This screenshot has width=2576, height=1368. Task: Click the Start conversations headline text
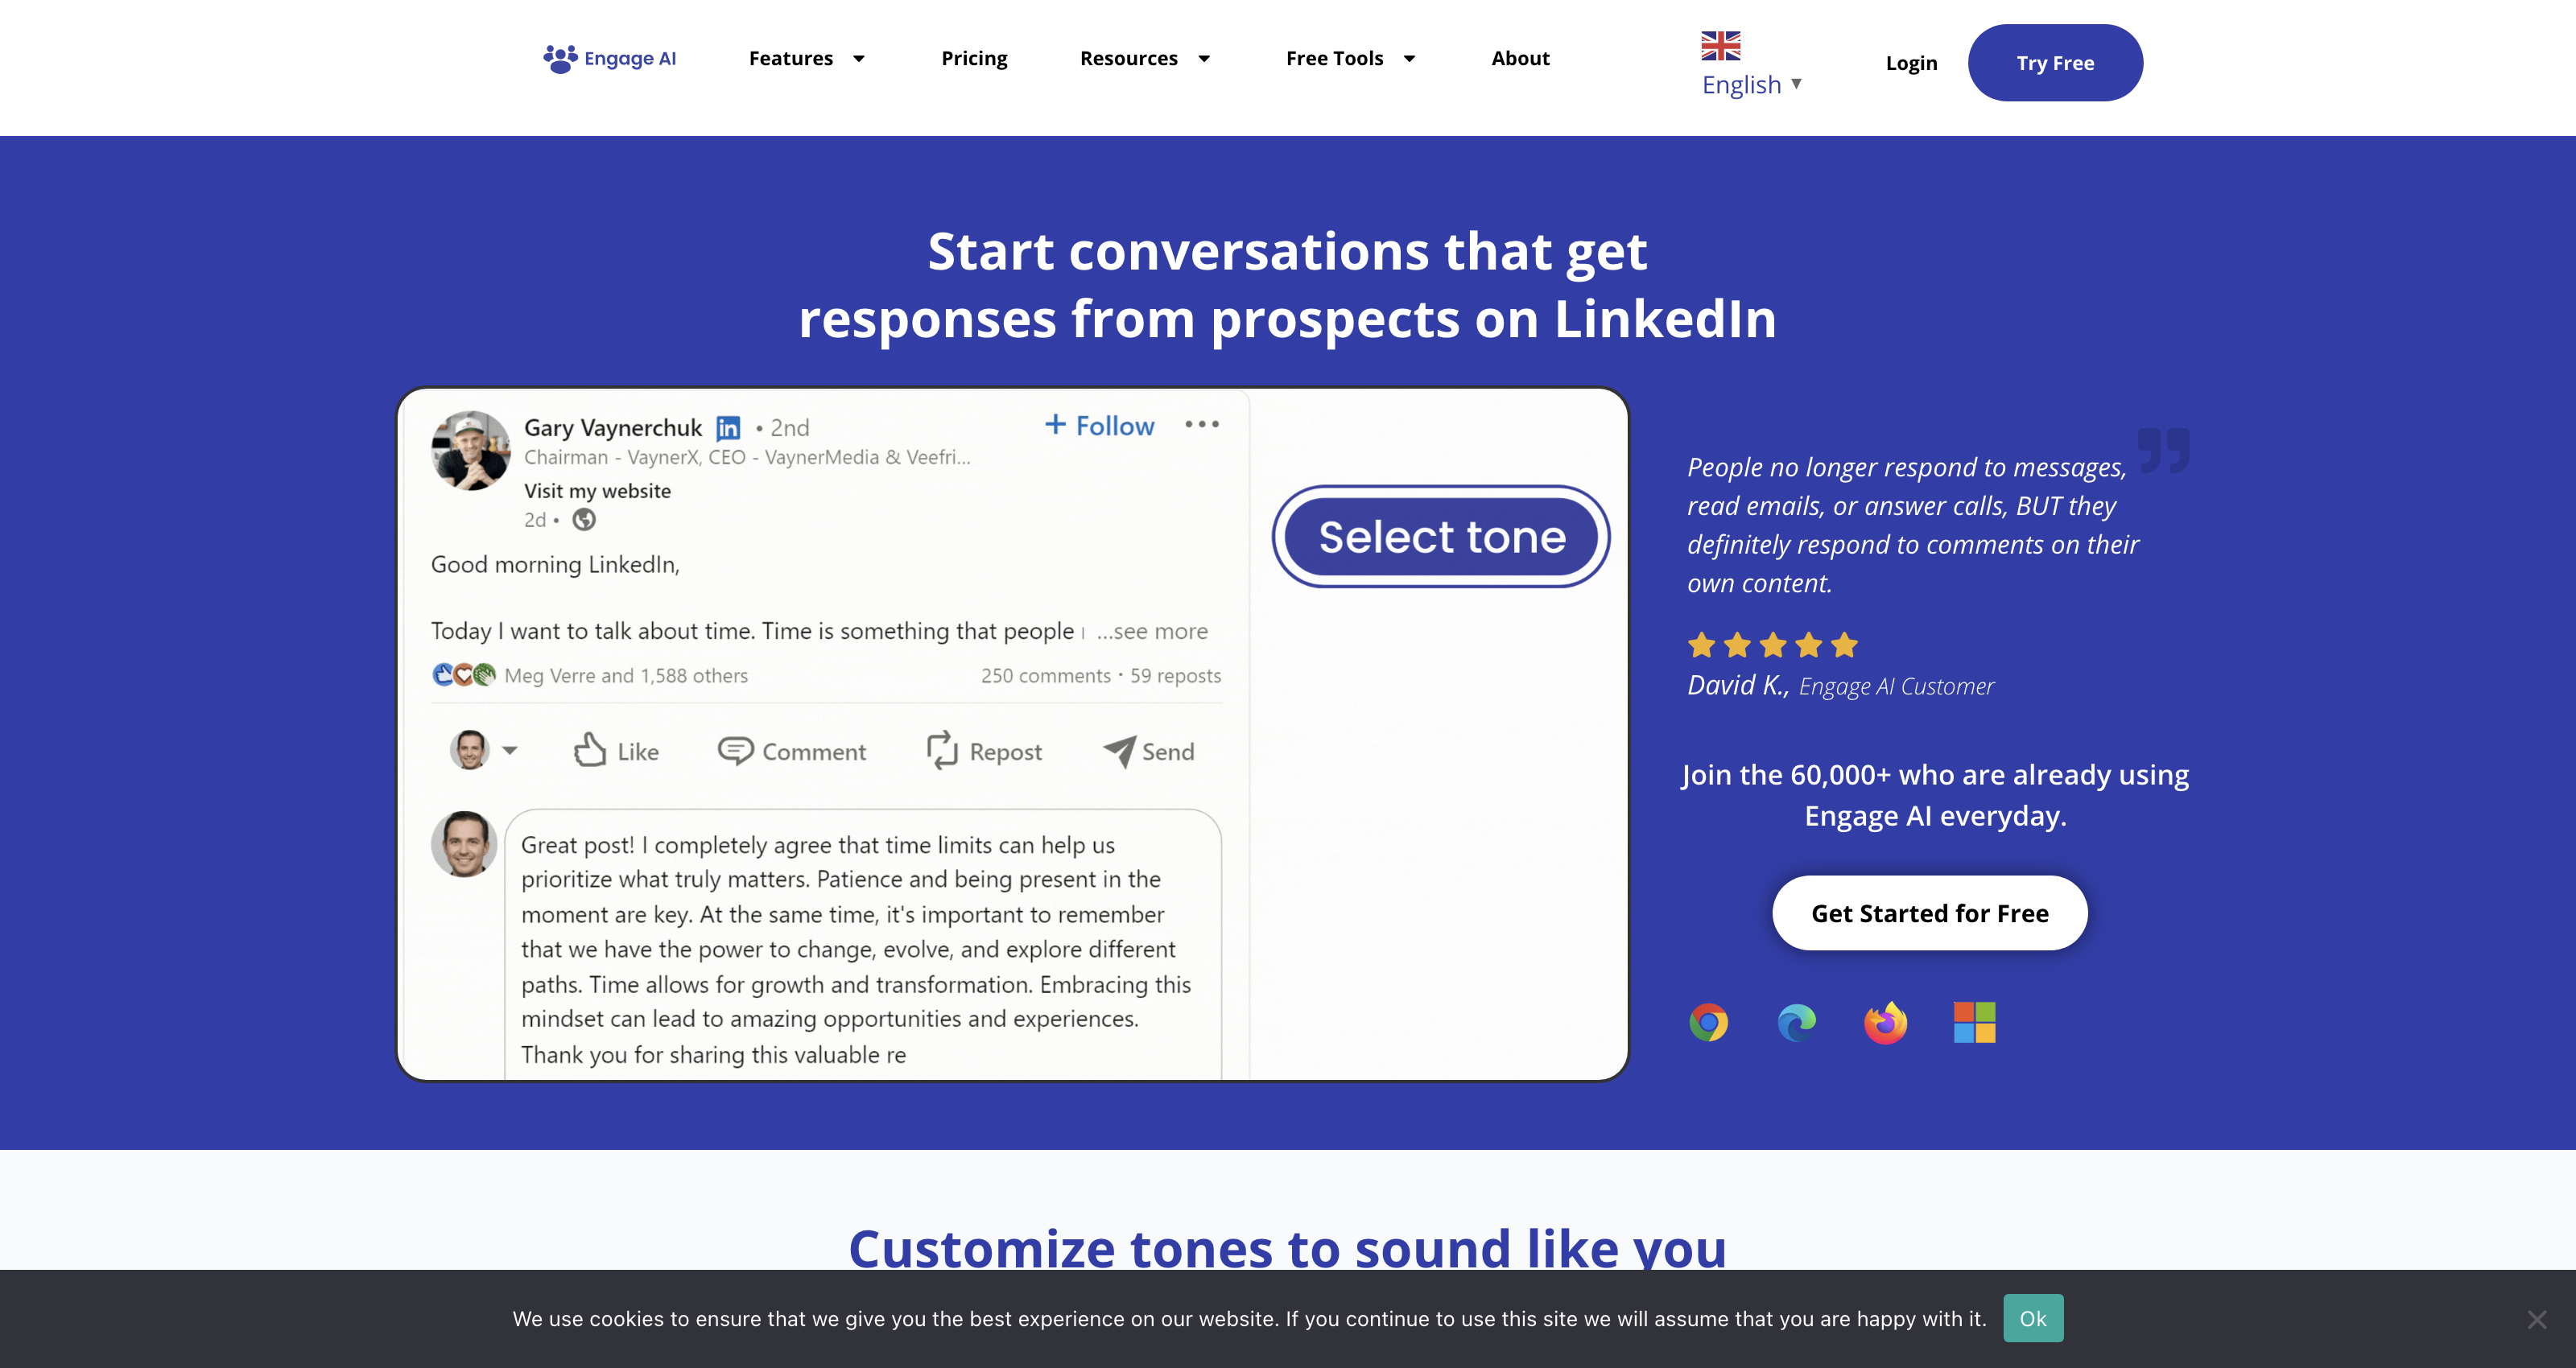(x=1287, y=284)
